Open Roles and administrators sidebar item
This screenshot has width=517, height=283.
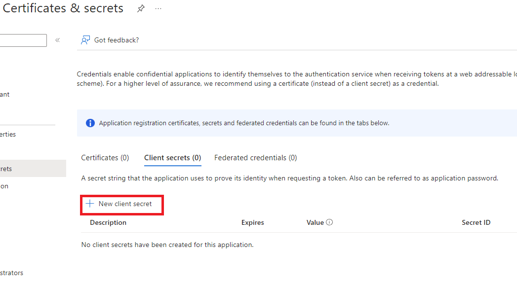click(x=12, y=273)
